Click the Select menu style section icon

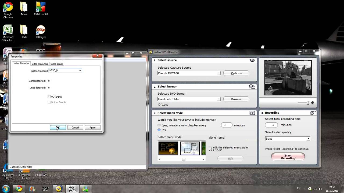[x=252, y=113]
